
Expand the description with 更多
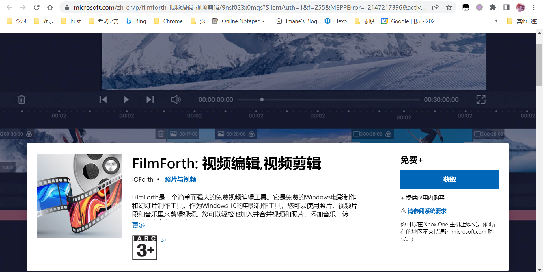[138, 225]
